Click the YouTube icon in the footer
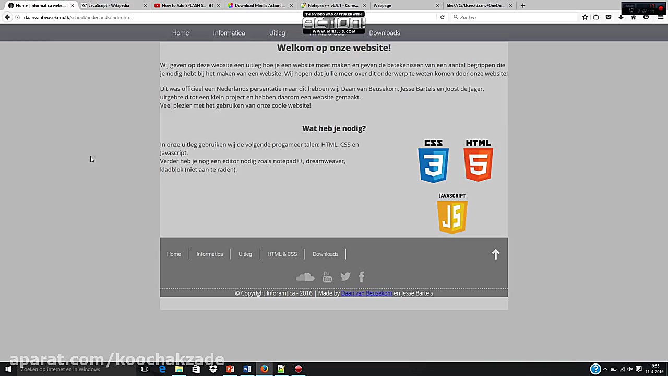 (x=327, y=277)
